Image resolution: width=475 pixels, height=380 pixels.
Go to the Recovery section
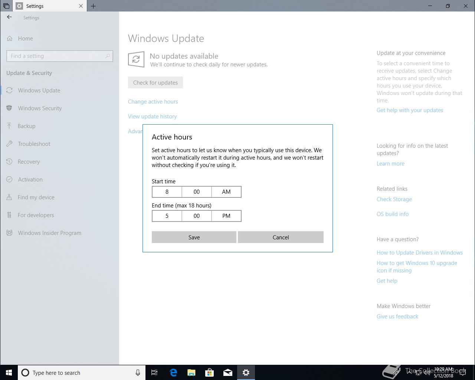point(59,162)
